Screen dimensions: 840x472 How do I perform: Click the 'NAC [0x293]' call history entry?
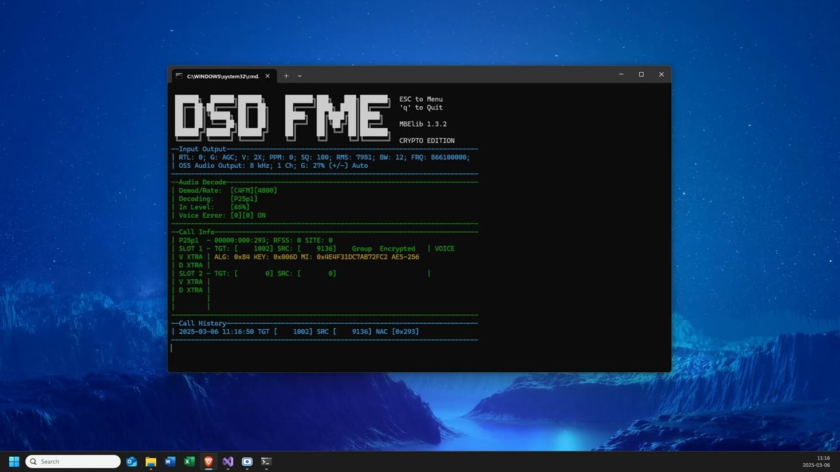(398, 332)
